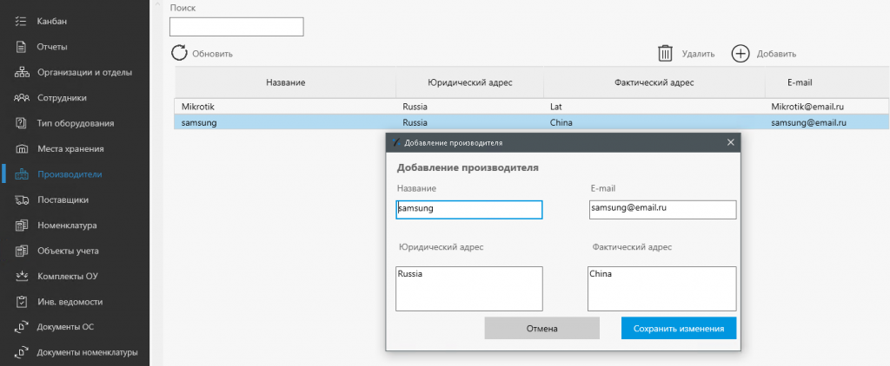
Task: Focus the Поиск search field
Action: [x=236, y=27]
